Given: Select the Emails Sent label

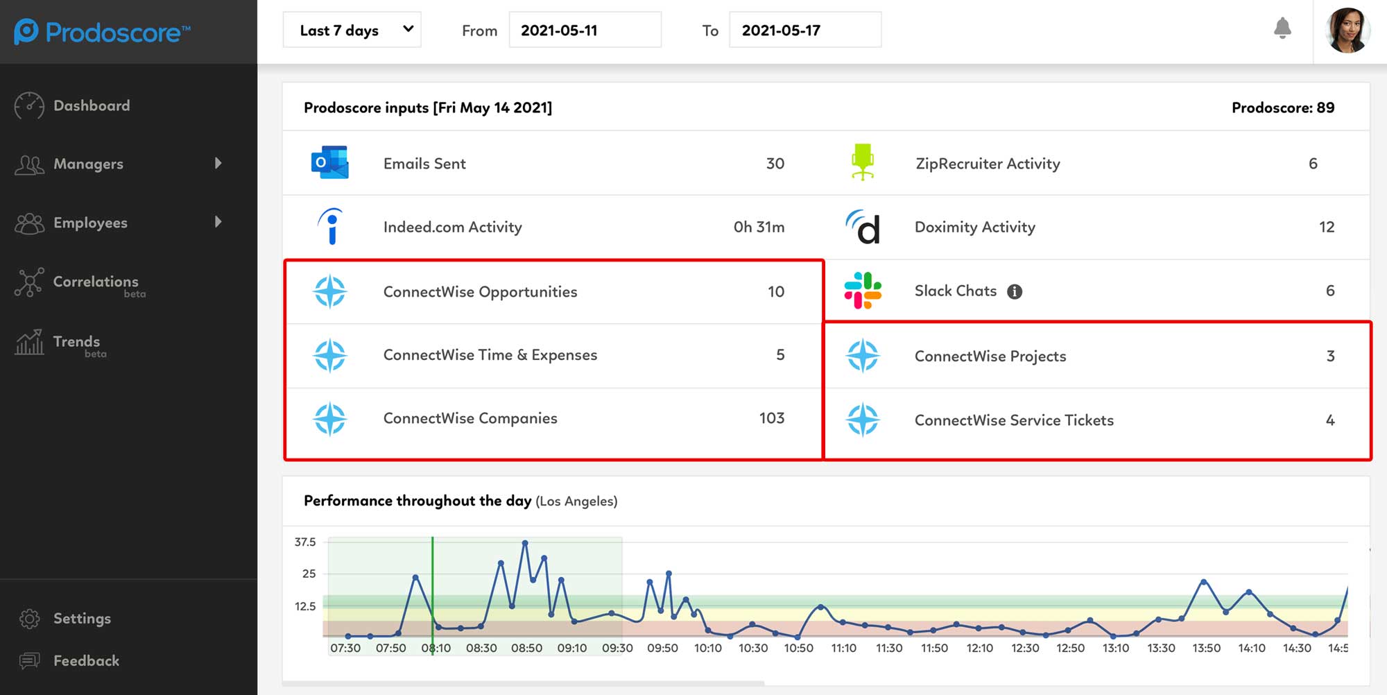Looking at the screenshot, I should tap(424, 164).
